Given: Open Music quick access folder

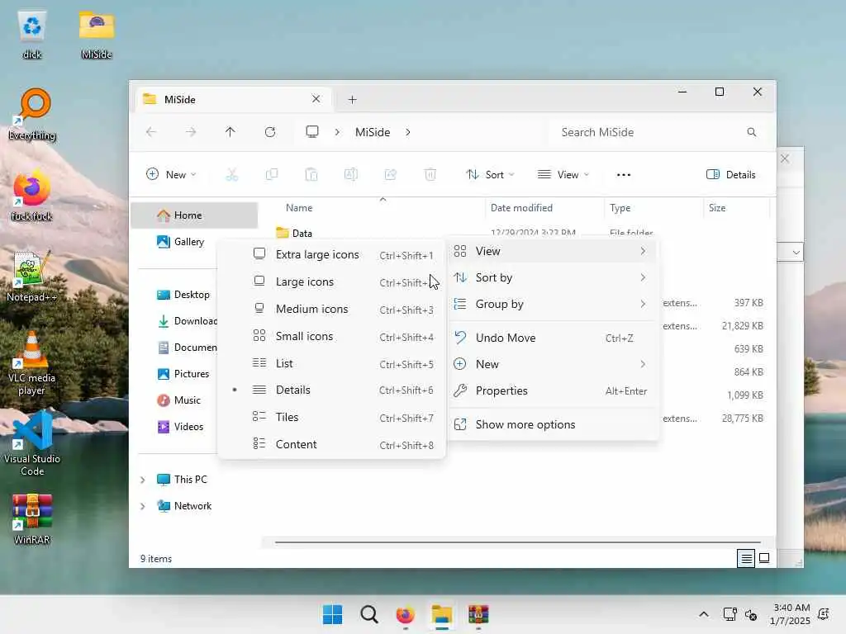Looking at the screenshot, I should pos(179,400).
